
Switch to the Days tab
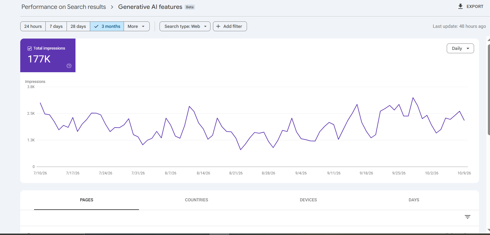point(414,200)
